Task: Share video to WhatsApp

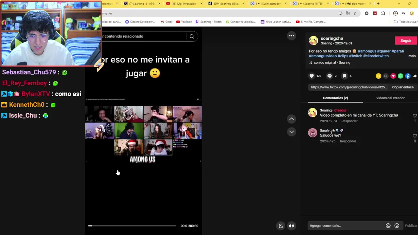Action: click(400, 76)
